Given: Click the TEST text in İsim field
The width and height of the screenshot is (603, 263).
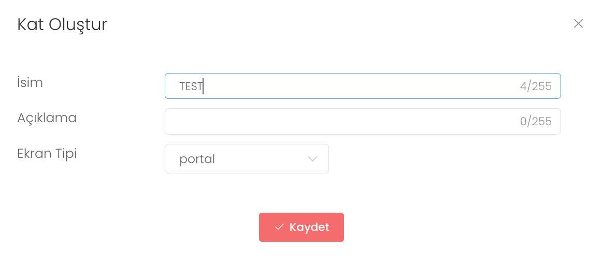Looking at the screenshot, I should pos(191,86).
